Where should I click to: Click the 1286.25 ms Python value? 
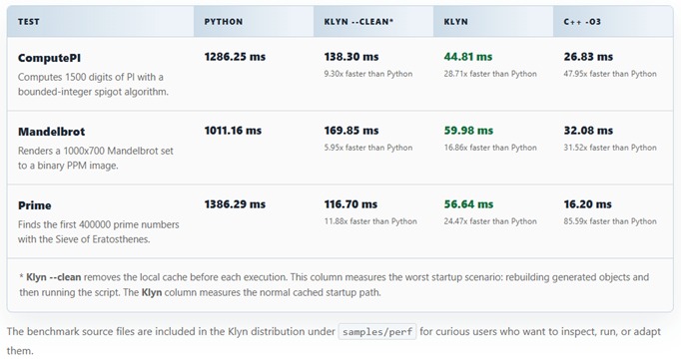tap(235, 57)
